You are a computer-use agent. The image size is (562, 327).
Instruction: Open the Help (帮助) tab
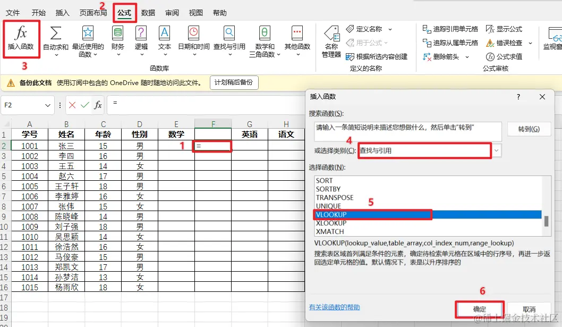tap(220, 13)
